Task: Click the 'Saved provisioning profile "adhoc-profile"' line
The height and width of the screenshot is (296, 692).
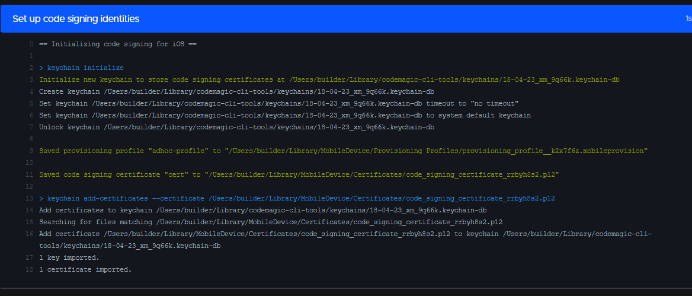Action: [x=344, y=151]
